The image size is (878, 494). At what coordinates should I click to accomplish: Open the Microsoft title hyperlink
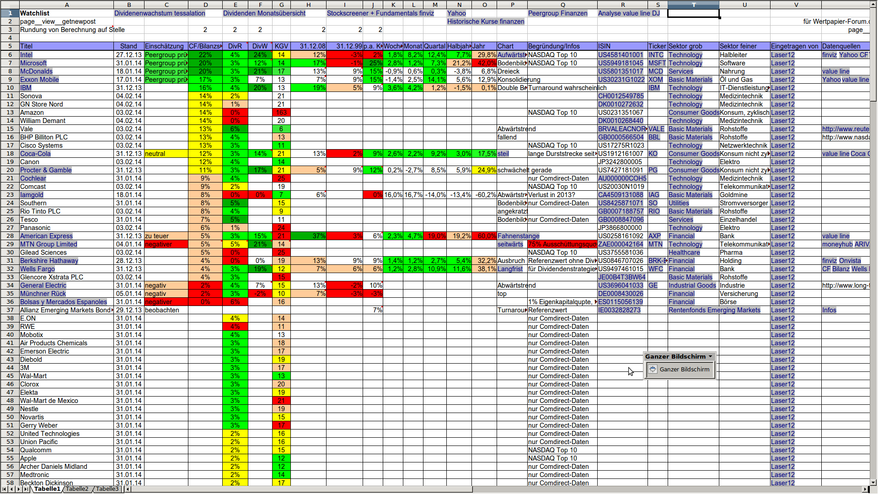click(33, 63)
